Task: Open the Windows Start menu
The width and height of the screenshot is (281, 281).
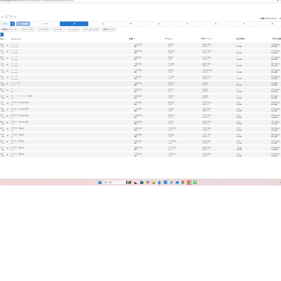Action: [x=100, y=182]
